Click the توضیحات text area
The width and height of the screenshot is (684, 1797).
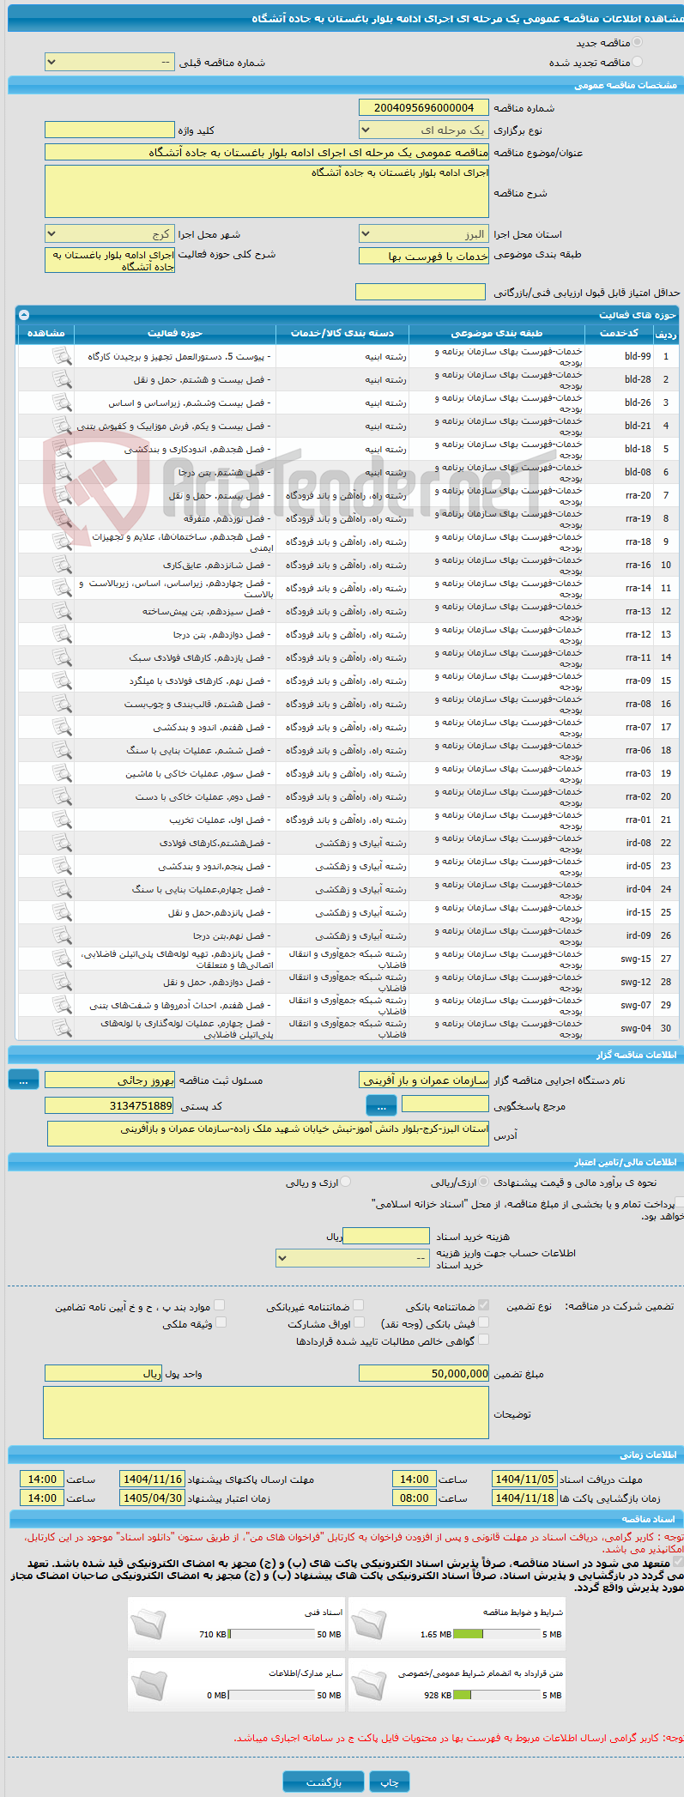(x=266, y=1413)
